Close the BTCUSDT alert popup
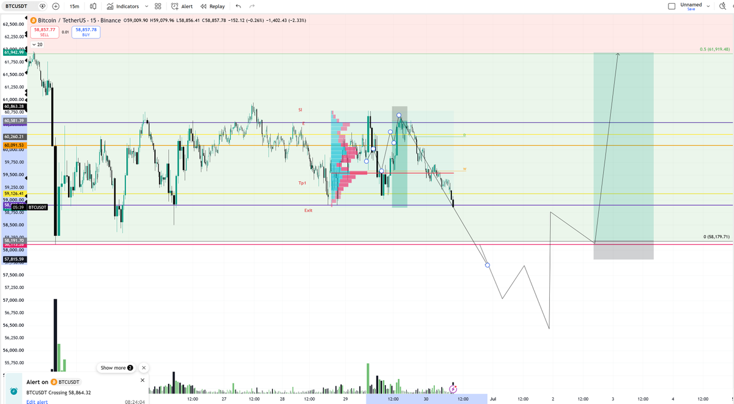Image resolution: width=734 pixels, height=404 pixels. 143,380
